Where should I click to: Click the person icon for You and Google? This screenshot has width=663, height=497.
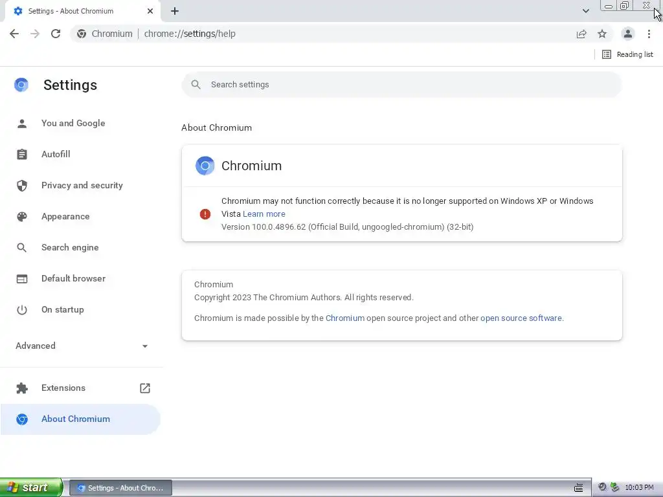tap(22, 124)
